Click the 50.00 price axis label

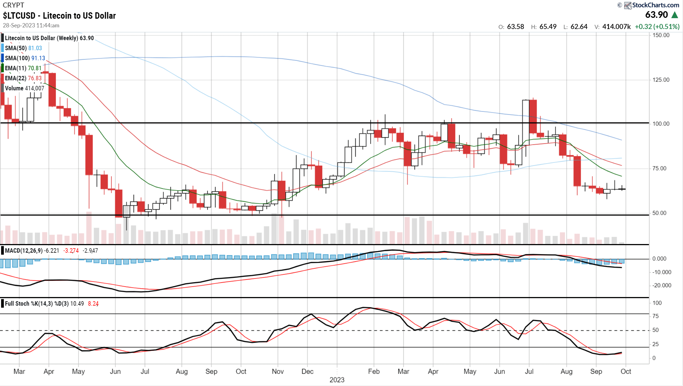659,213
